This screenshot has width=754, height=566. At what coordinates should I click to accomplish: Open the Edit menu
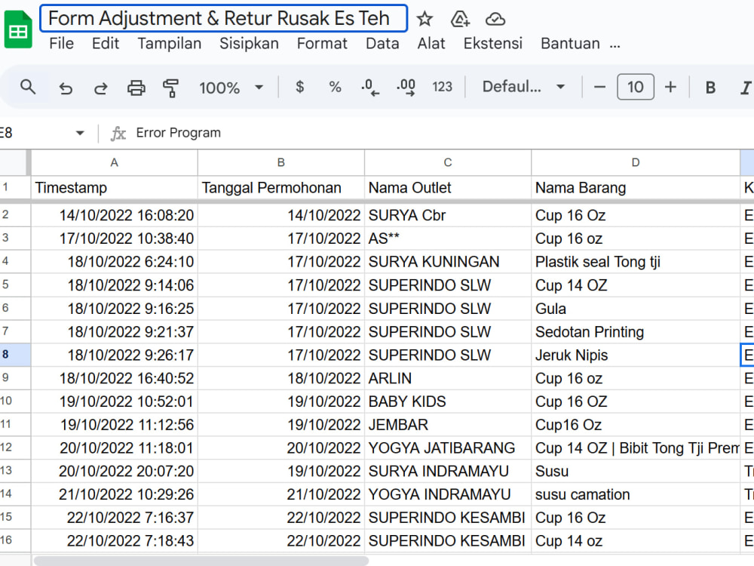coord(106,43)
